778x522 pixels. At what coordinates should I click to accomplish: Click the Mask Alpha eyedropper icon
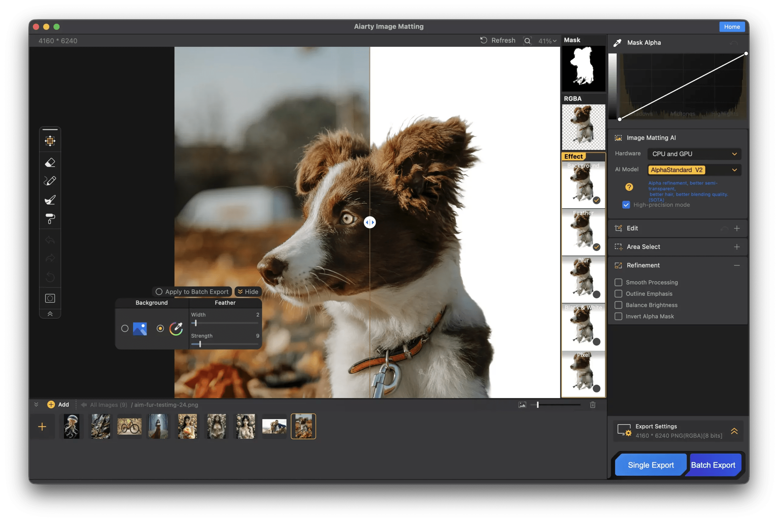[617, 43]
